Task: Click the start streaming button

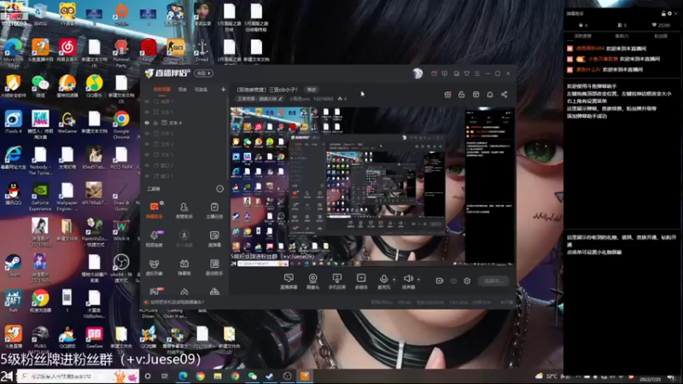Action: click(493, 281)
